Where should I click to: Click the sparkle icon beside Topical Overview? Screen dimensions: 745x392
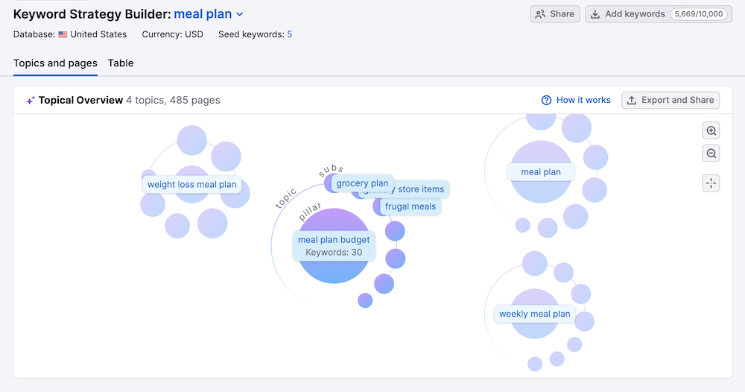pos(31,101)
